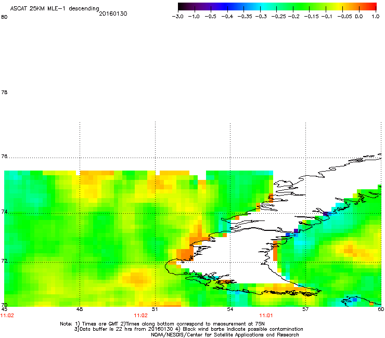Click the title "ASCAT 25KM MLE-1 descending"
The width and height of the screenshot is (385, 338).
point(55,9)
